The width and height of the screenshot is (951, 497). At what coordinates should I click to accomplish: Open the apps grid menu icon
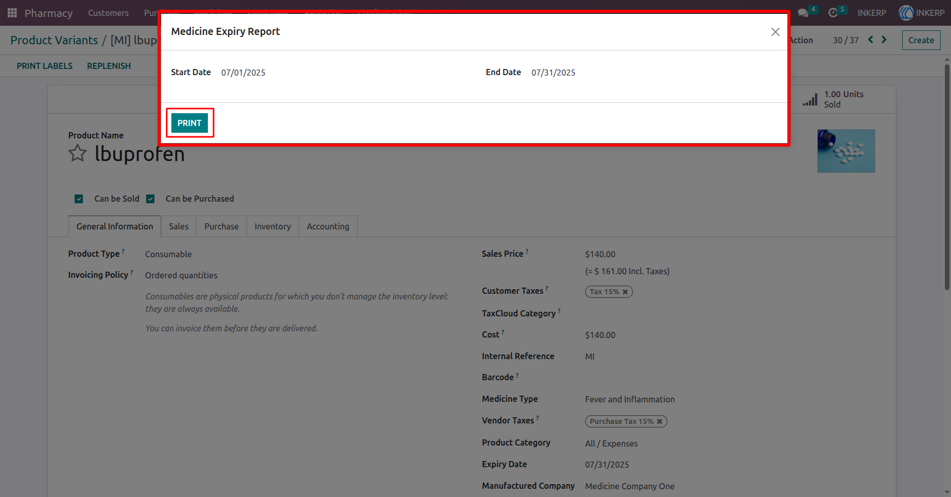pos(12,13)
